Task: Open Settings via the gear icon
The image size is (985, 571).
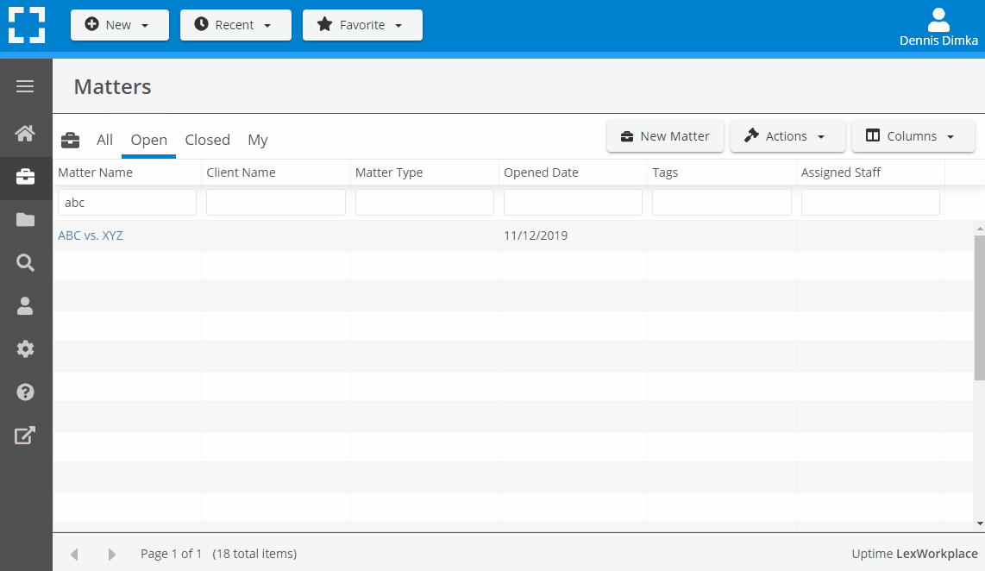Action: [x=25, y=349]
